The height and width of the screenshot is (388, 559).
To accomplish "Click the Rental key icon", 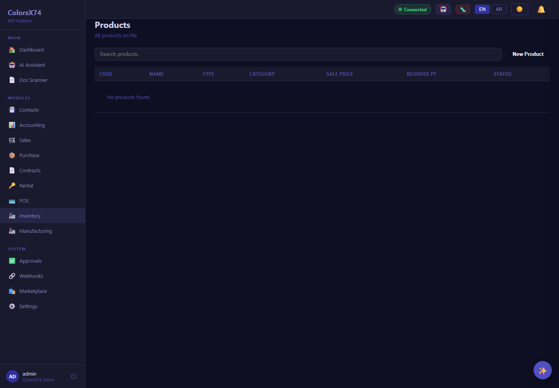I will [12, 185].
